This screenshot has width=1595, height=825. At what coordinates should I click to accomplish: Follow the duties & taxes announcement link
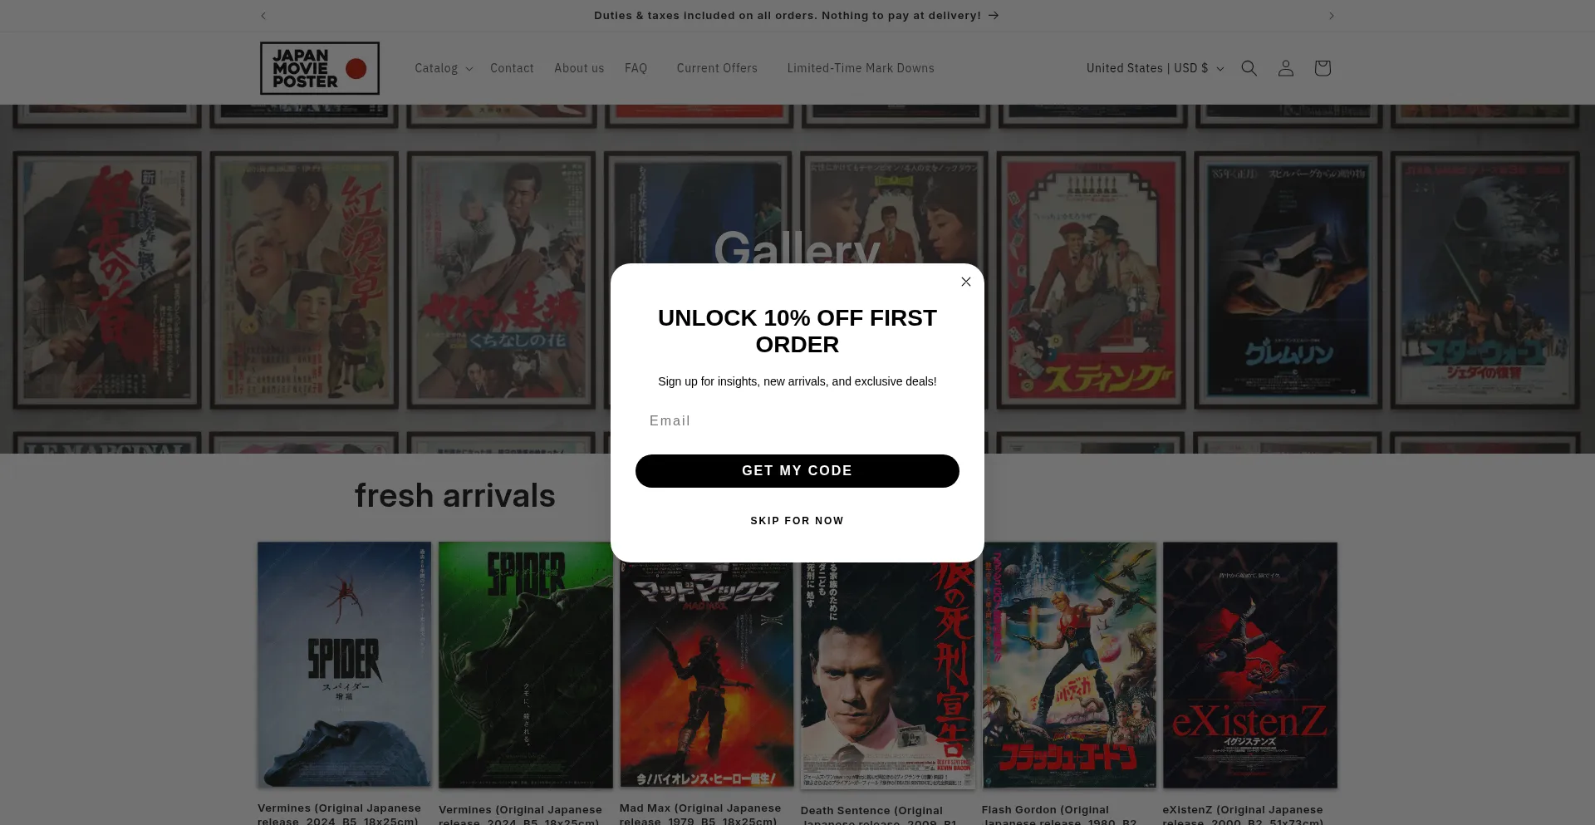tap(796, 16)
